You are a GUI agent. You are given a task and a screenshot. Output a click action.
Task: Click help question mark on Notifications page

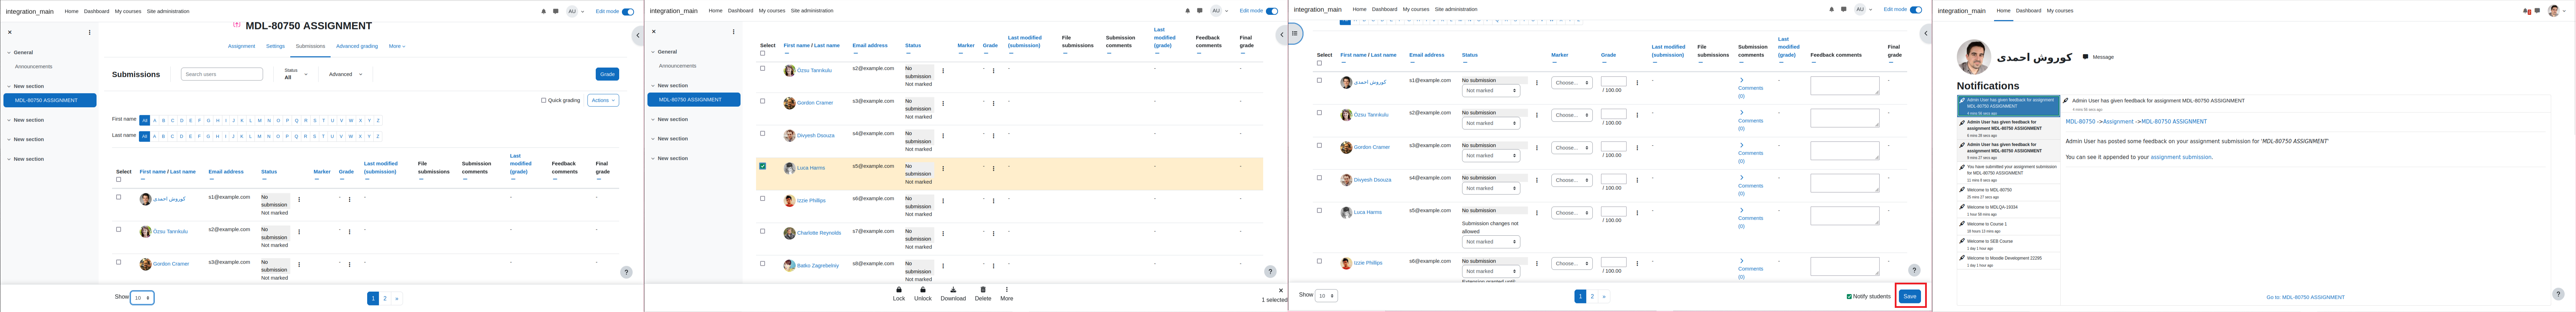point(2558,294)
